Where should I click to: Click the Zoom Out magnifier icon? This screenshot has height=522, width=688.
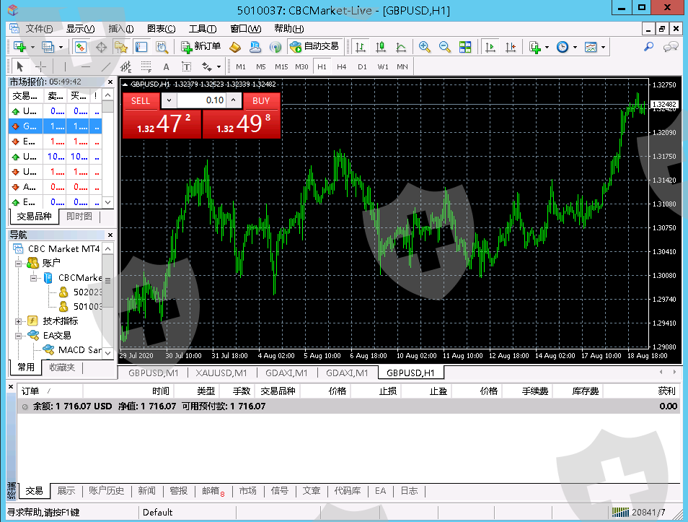(445, 47)
